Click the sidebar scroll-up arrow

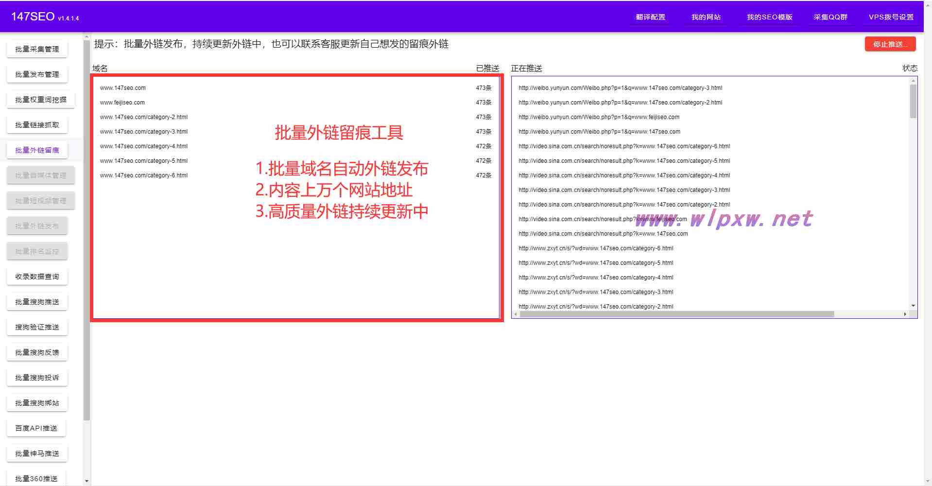pos(86,36)
